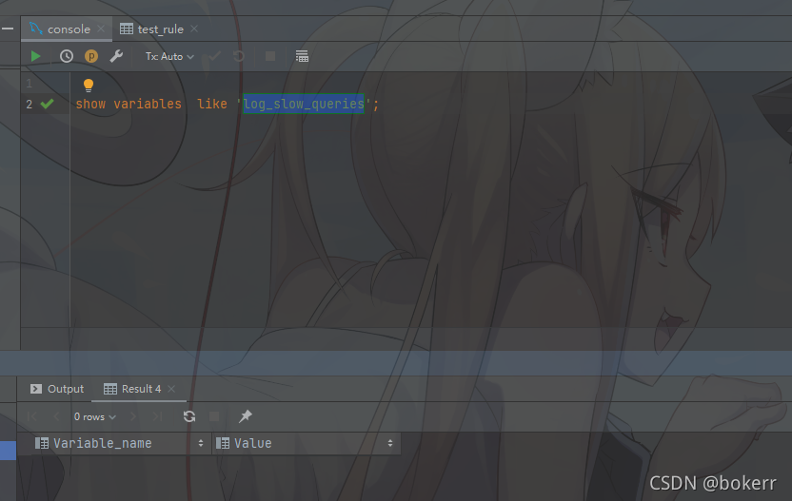Go to last page of results
Screen dimensions: 792x501
click(x=158, y=416)
